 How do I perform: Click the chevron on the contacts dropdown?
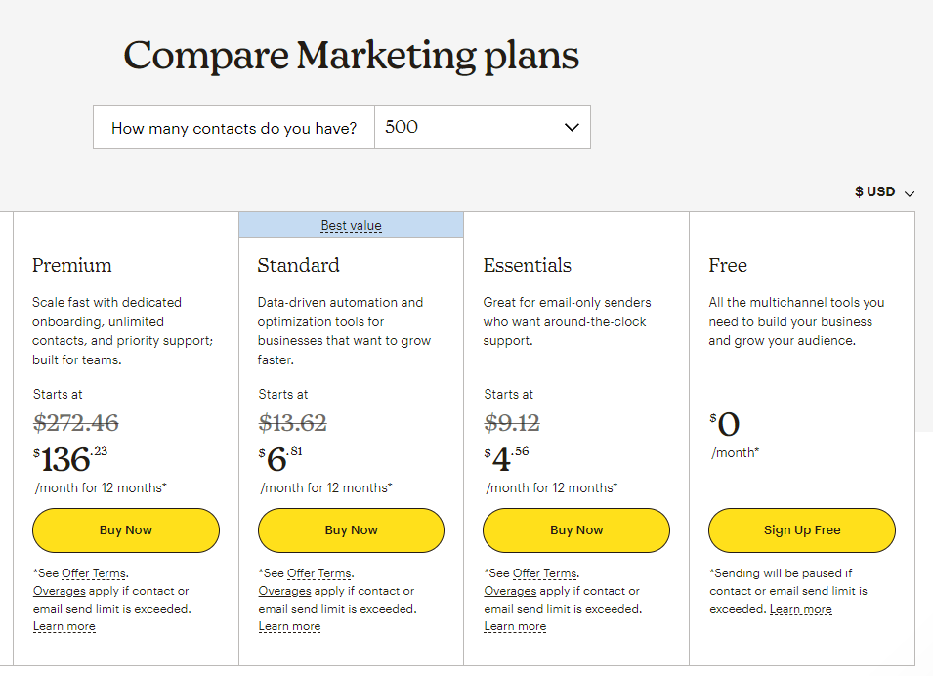[x=572, y=127]
